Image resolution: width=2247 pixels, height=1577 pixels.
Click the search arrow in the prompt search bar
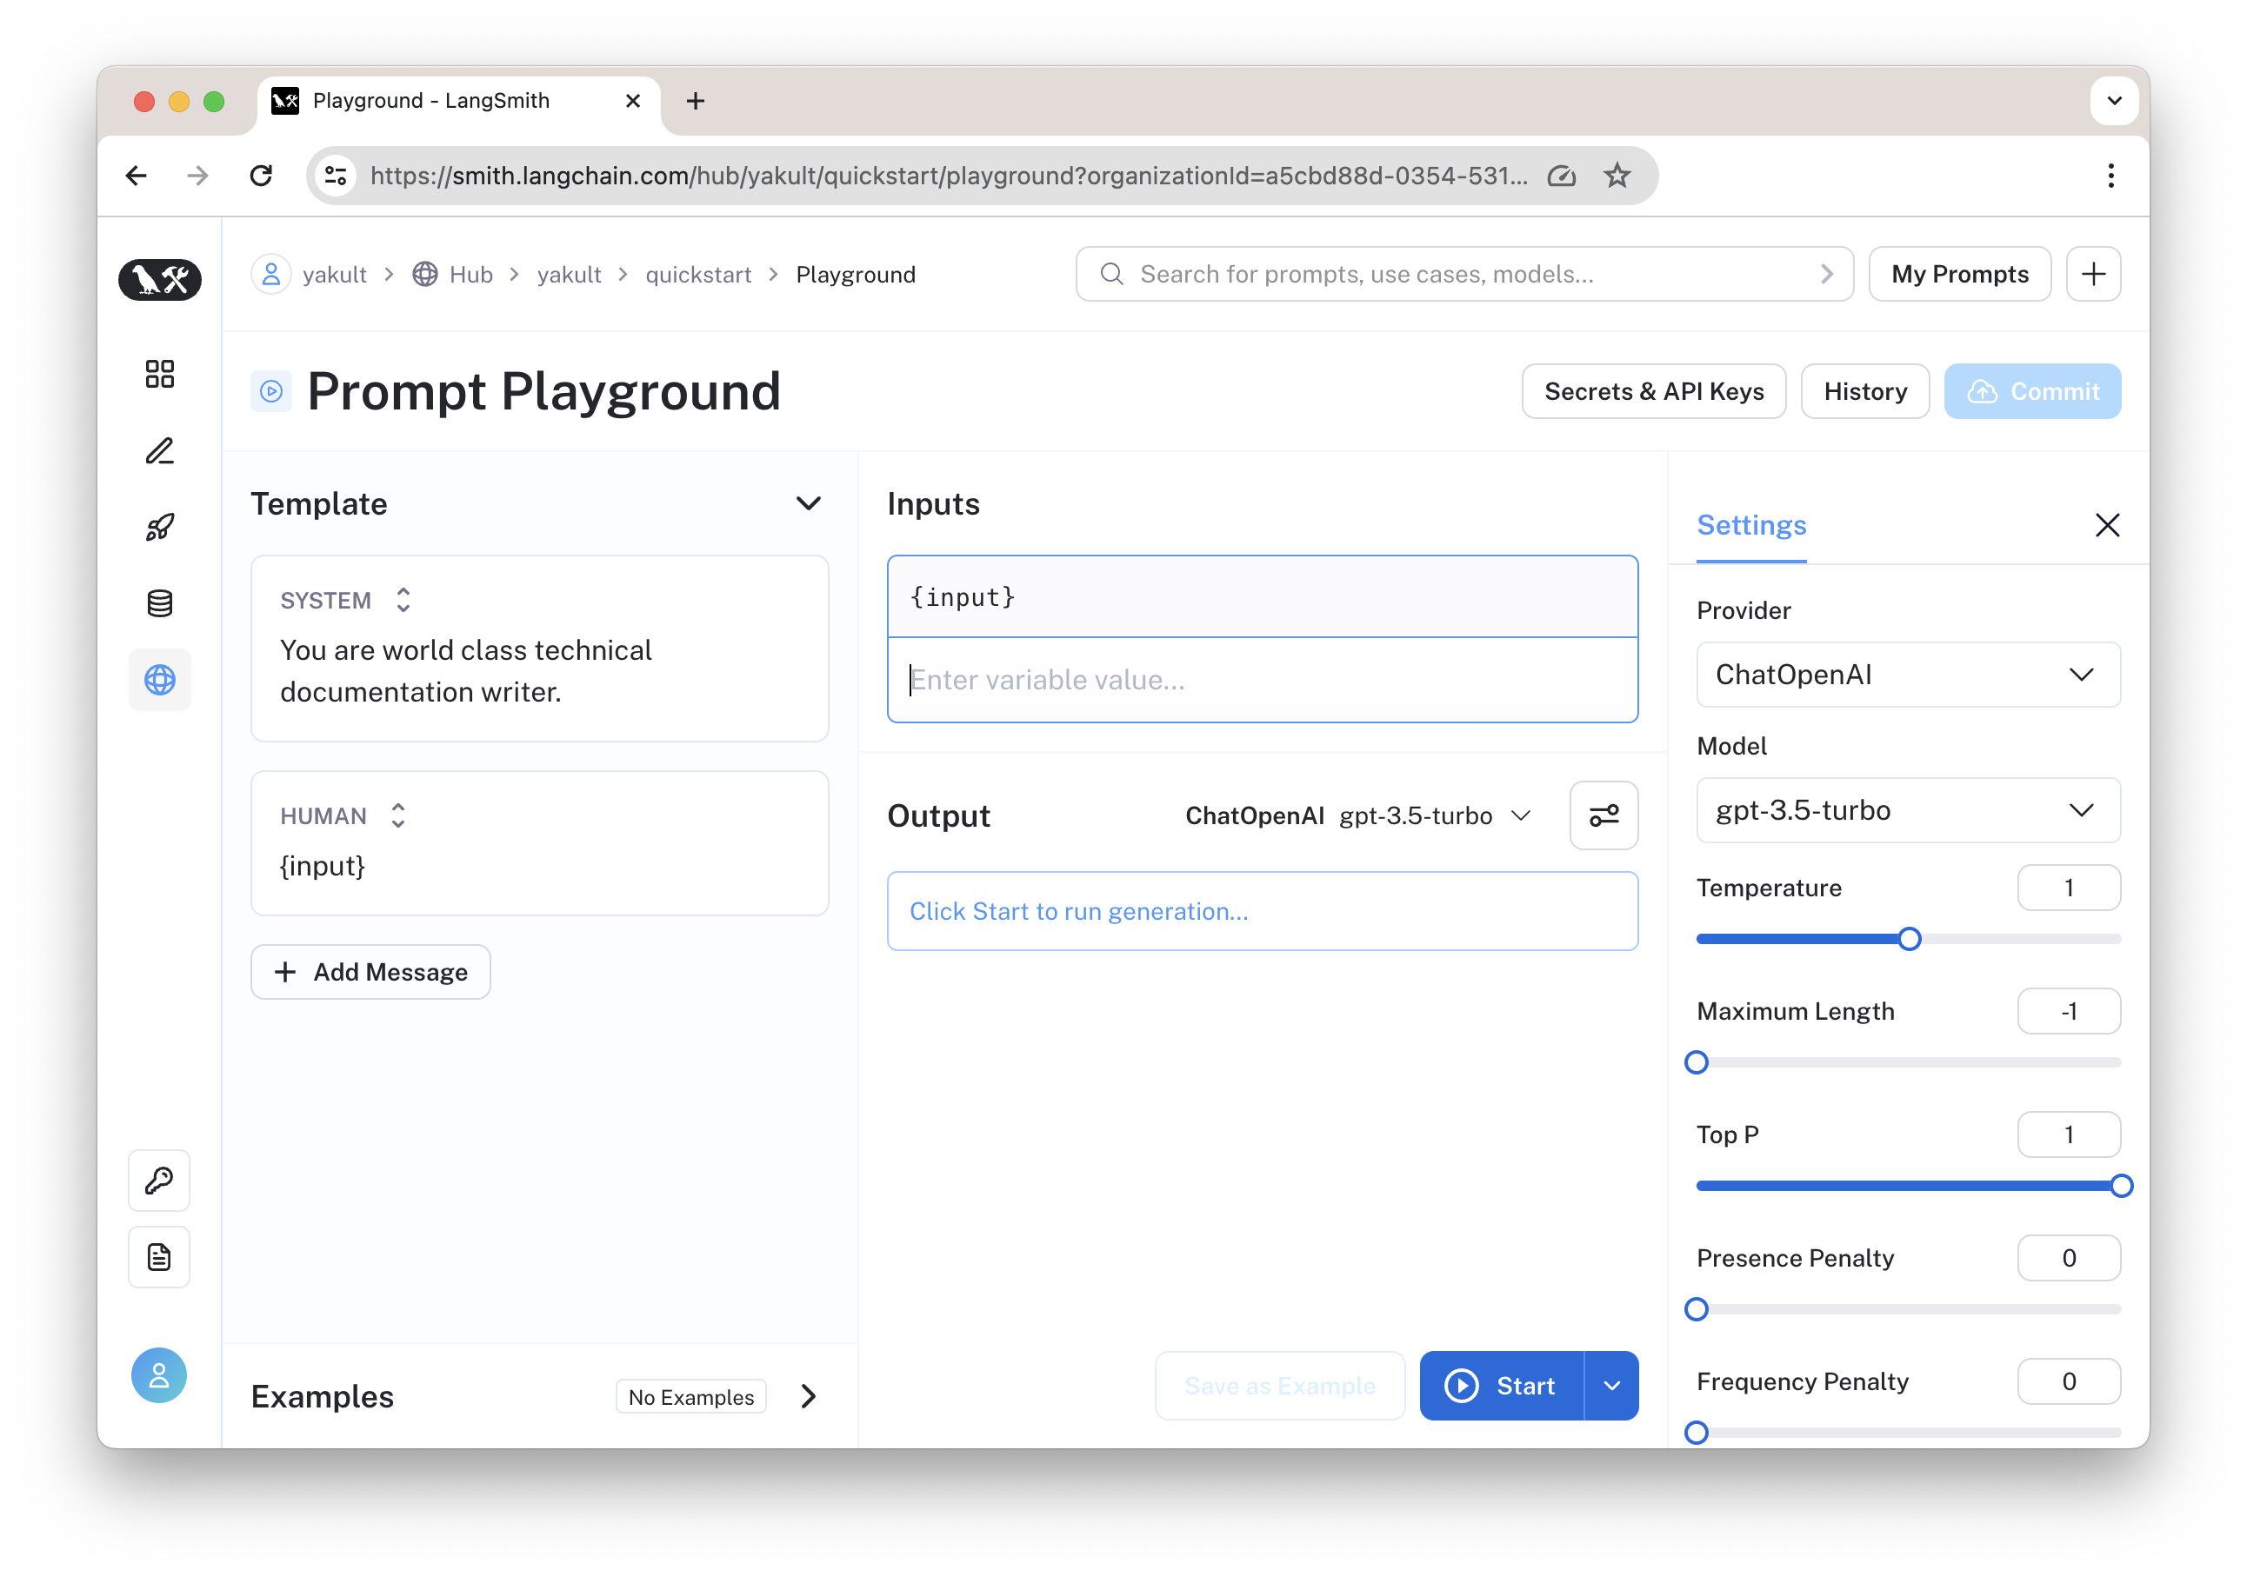pos(1825,274)
